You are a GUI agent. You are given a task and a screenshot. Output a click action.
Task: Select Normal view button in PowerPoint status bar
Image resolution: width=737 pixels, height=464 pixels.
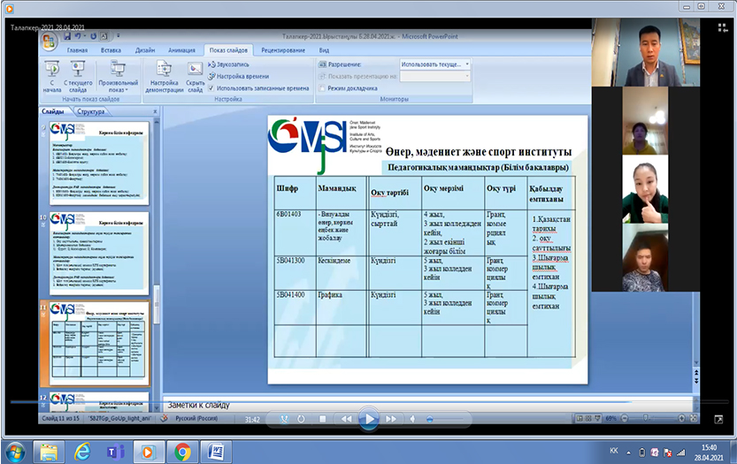pyautogui.click(x=580, y=418)
